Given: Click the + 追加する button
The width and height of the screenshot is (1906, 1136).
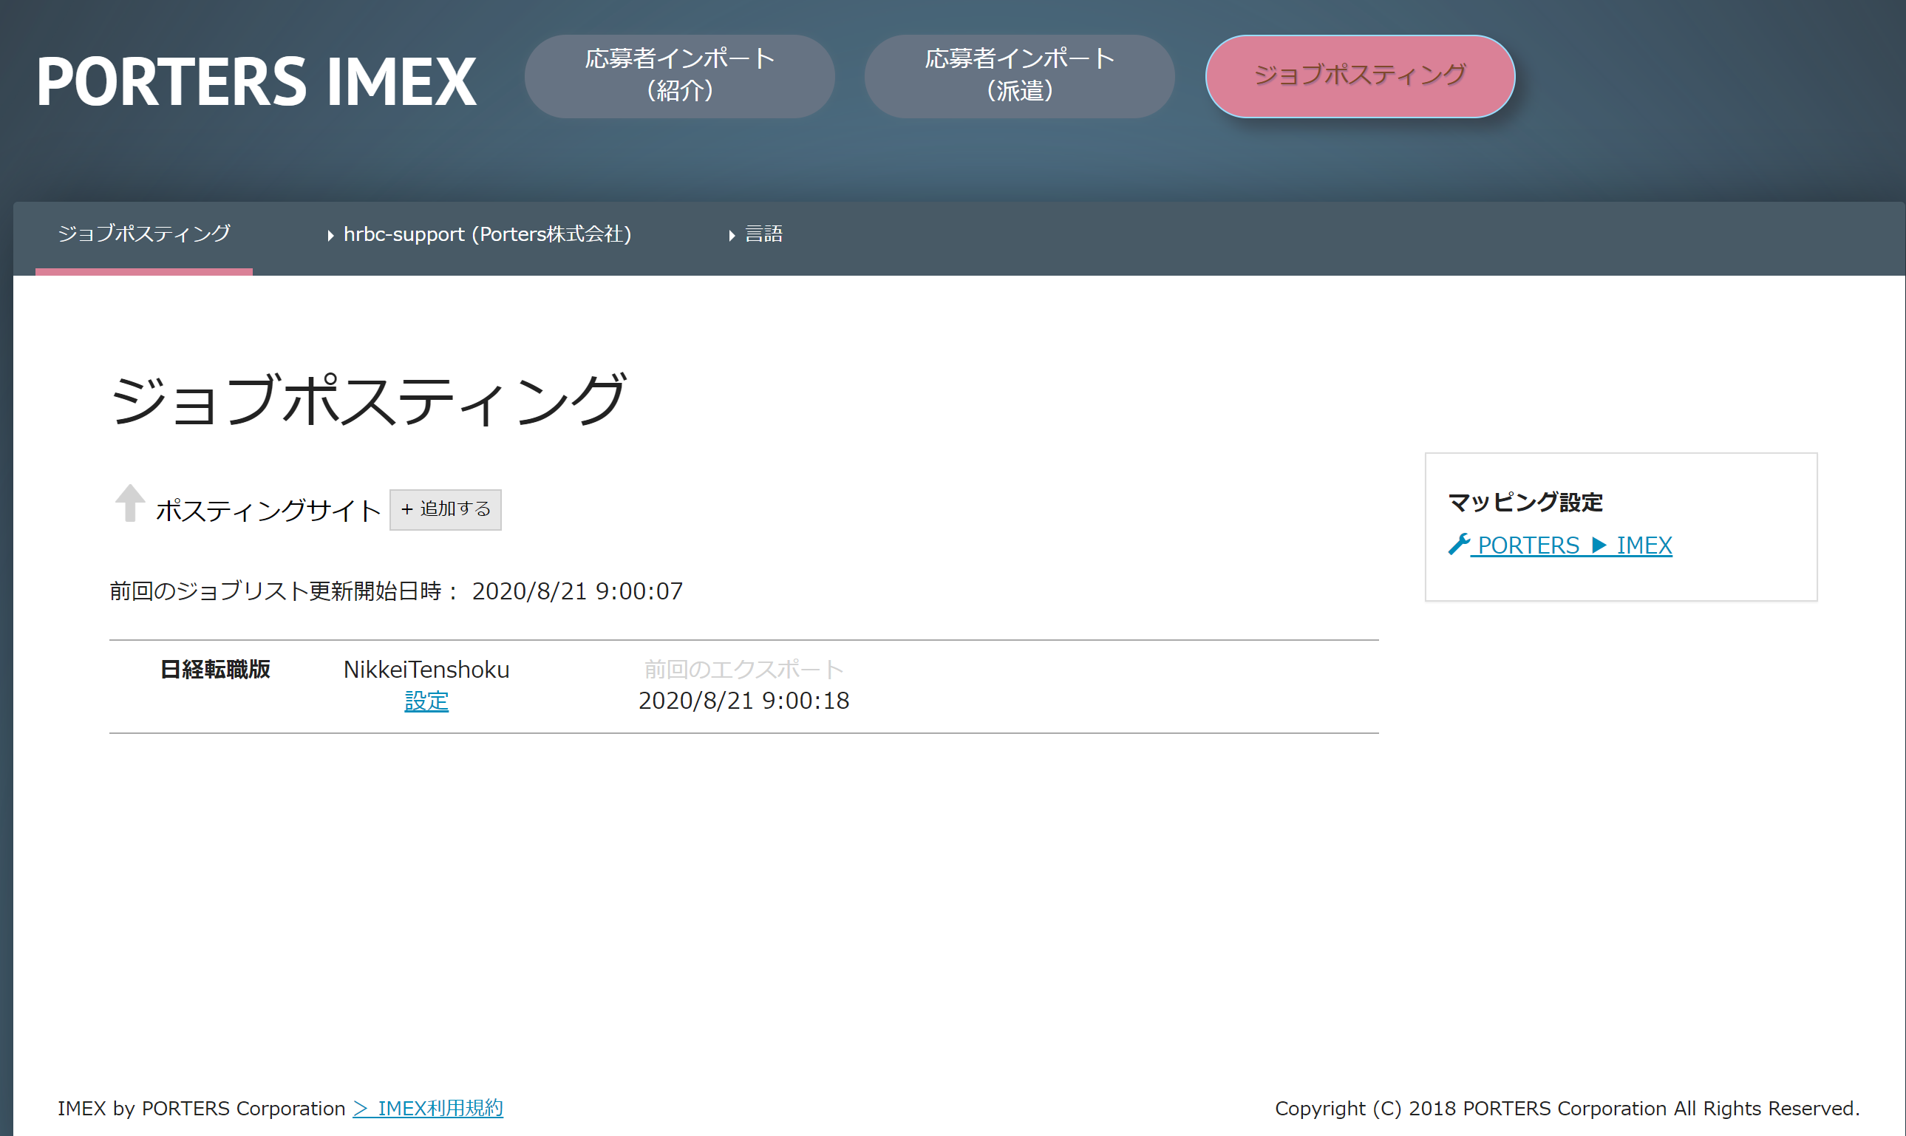Looking at the screenshot, I should (446, 509).
